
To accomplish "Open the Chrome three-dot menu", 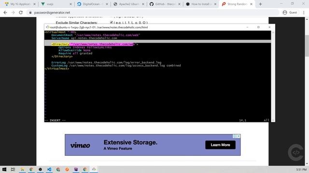I will (304, 12).
